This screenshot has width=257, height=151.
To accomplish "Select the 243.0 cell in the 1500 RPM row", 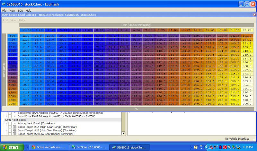I will (247, 51).
